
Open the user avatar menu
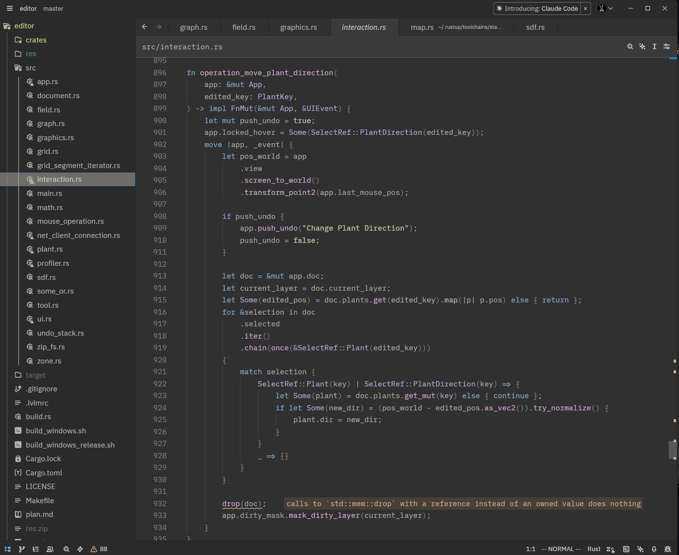click(606, 8)
